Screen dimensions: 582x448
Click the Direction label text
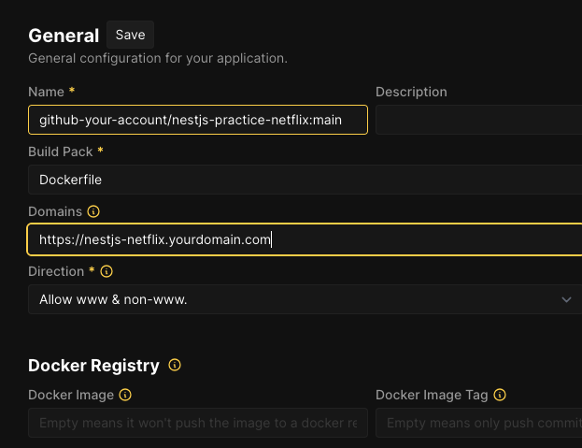[56, 271]
